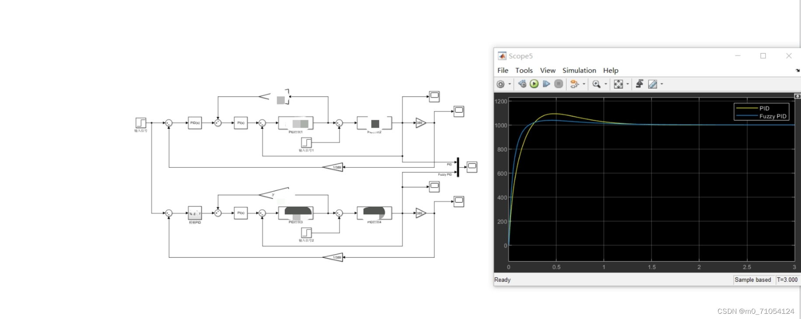This screenshot has width=801, height=319.
Task: Select the Mux bar combining PID and Fuzzy PID
Action: (458, 167)
